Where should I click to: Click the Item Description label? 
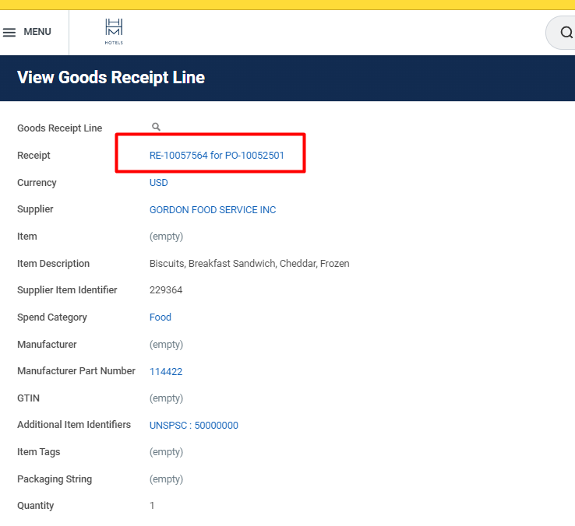coord(53,263)
